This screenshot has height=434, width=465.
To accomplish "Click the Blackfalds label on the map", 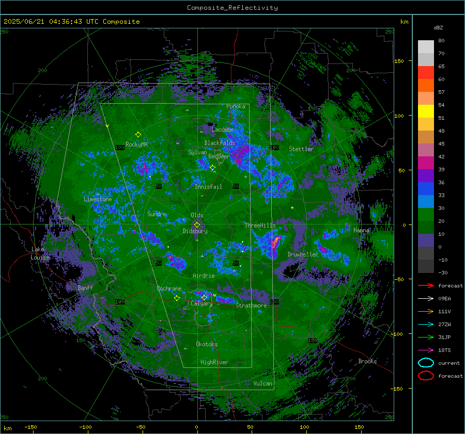I will (x=220, y=143).
